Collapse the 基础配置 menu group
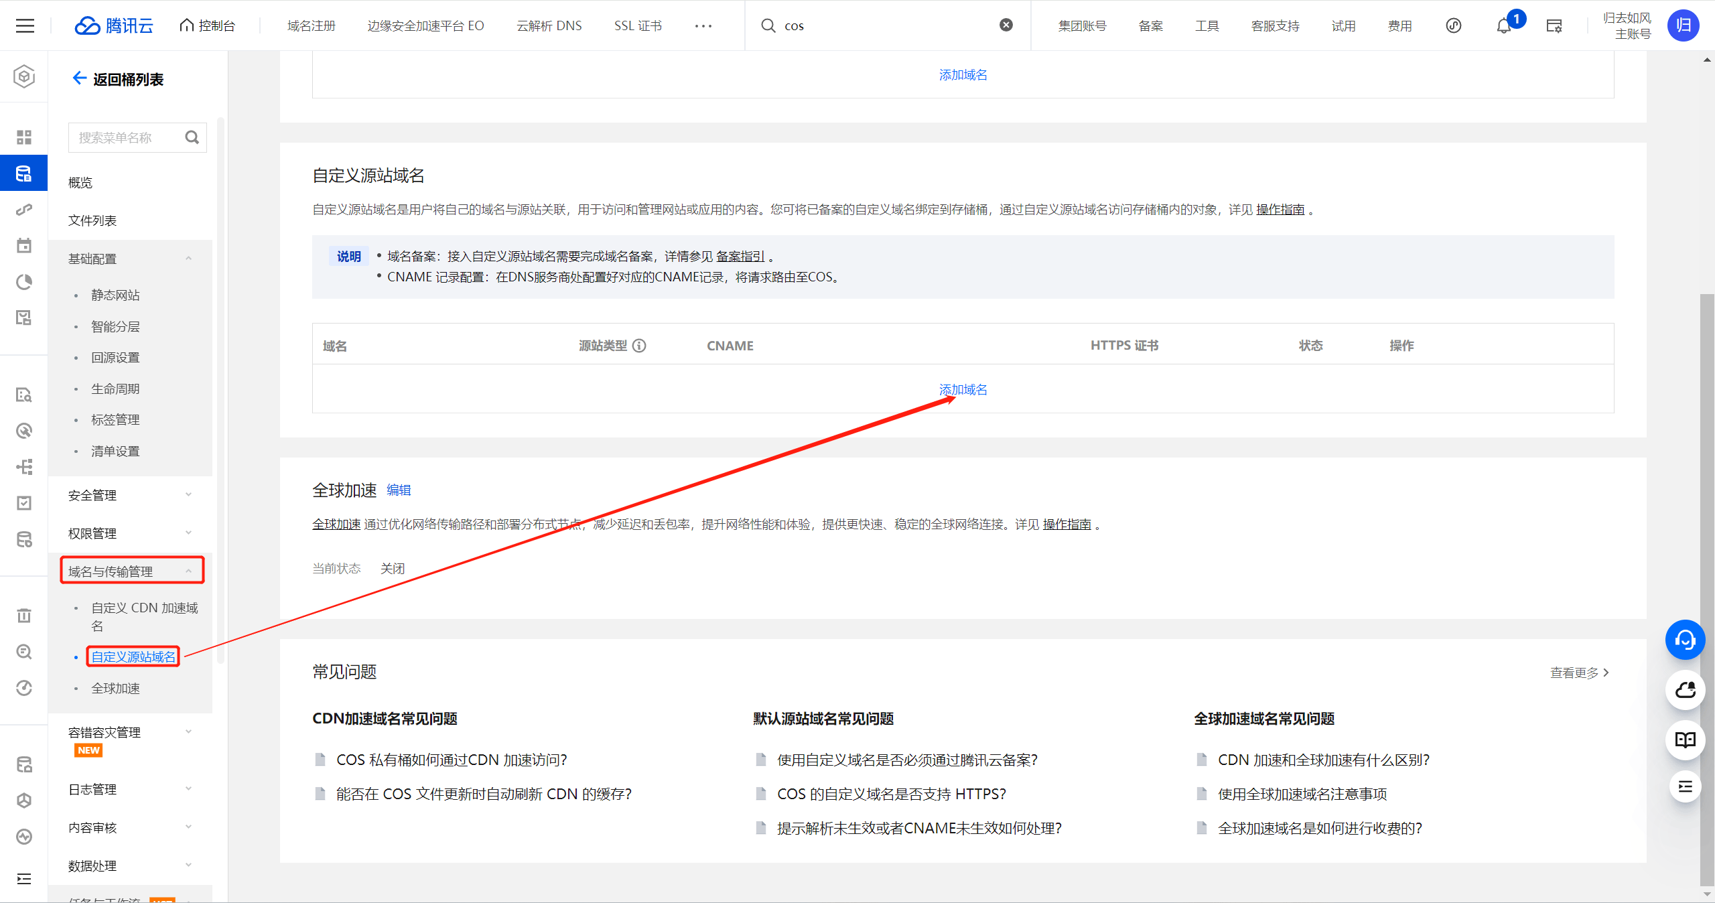This screenshot has height=903, width=1715. tap(130, 259)
